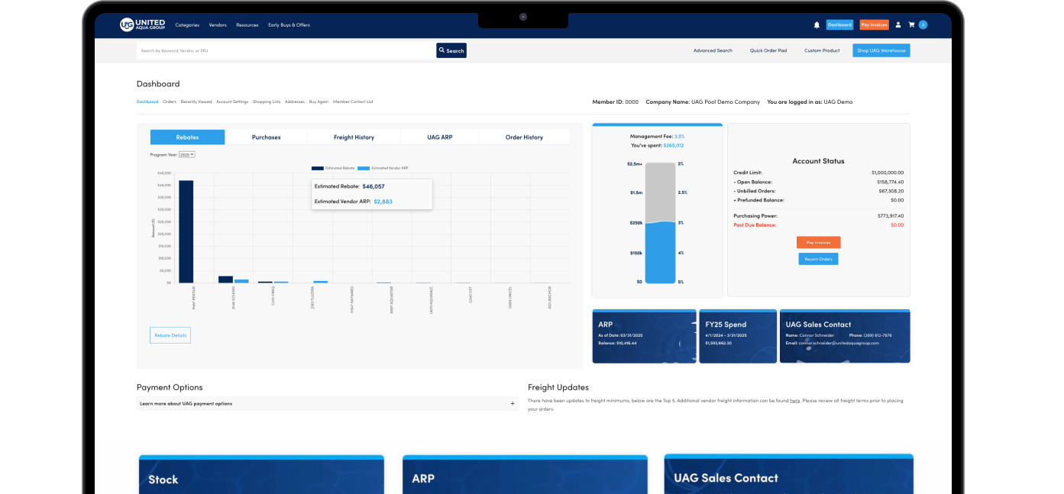This screenshot has width=1064, height=494.
Task: Click the spent amount $265,012
Action: click(674, 145)
